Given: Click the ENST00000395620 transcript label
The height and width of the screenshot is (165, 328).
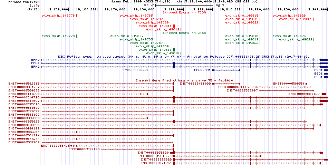Looking at the screenshot, I should [x=153, y=153].
